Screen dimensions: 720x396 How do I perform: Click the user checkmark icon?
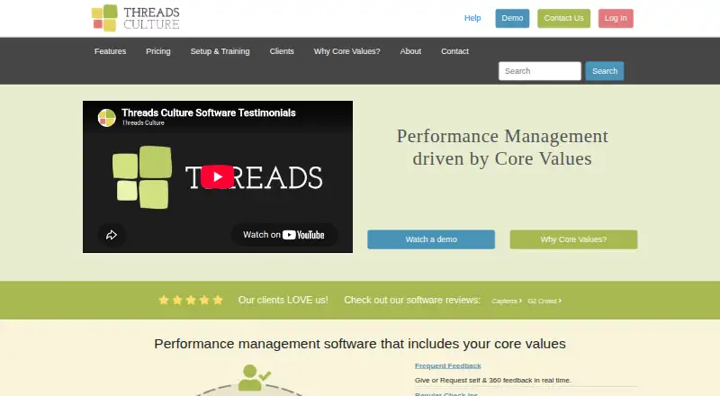254,378
